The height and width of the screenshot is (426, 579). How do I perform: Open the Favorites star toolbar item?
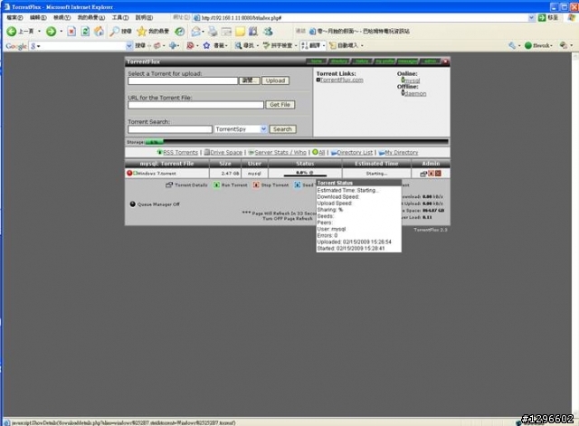[153, 32]
